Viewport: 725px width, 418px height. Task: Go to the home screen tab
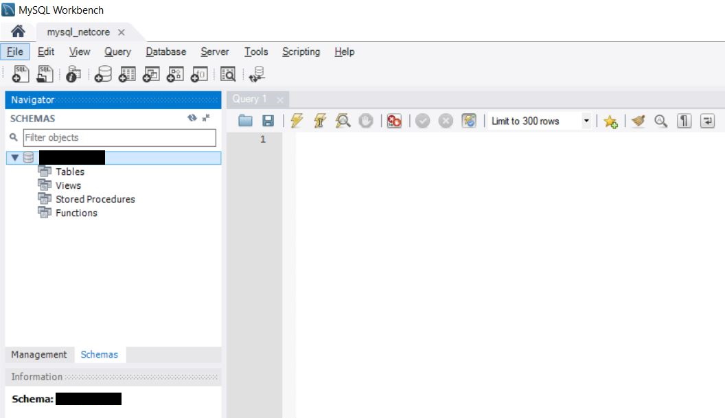point(19,32)
